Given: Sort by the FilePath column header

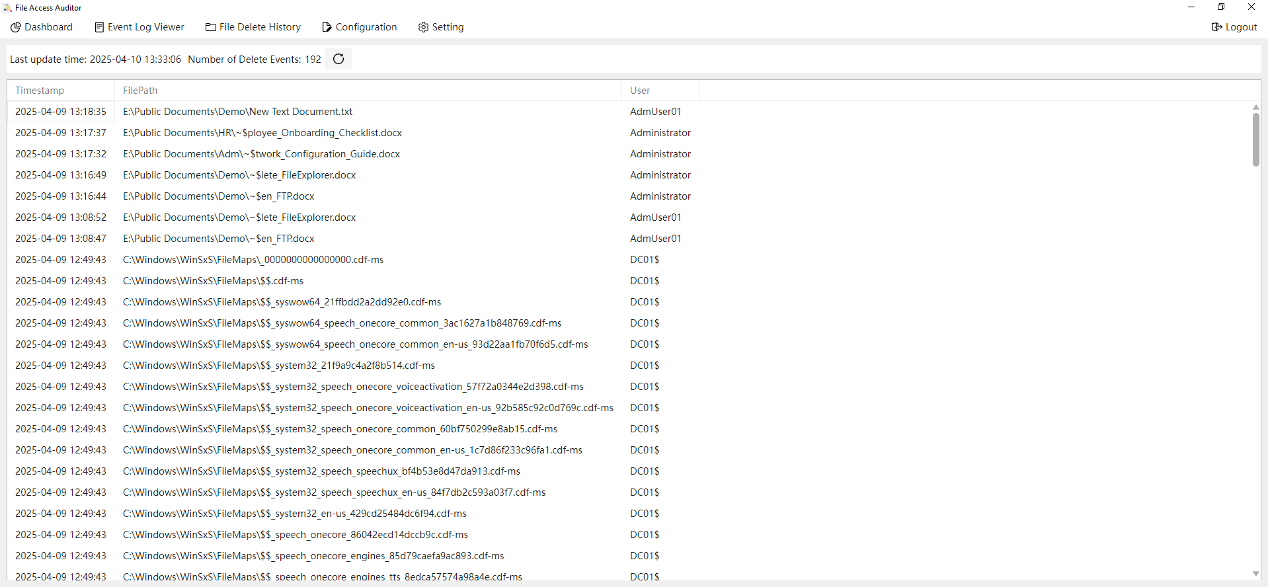Looking at the screenshot, I should click(140, 91).
